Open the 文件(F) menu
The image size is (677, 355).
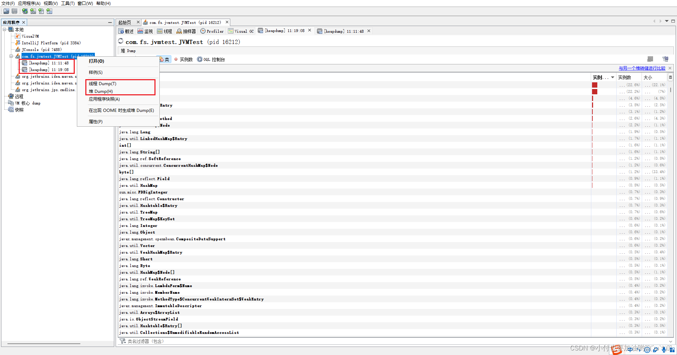(x=8, y=4)
